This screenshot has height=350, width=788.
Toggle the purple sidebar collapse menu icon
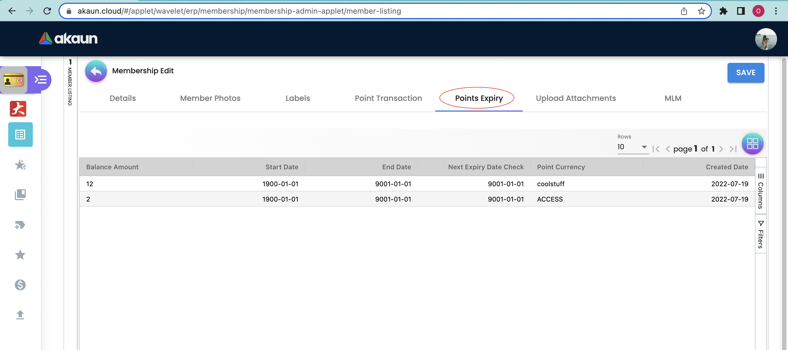tap(40, 80)
